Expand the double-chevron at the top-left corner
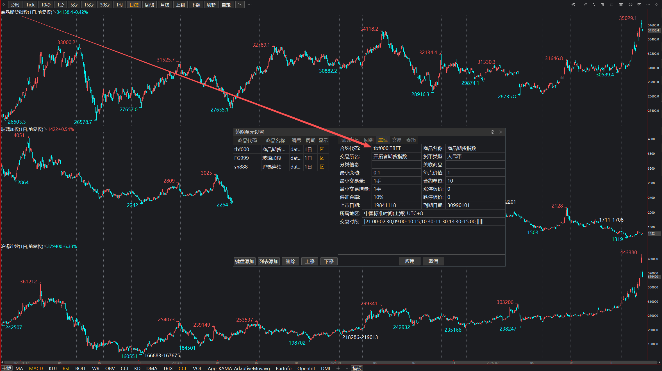Viewport: 662px width, 371px height. point(4,4)
